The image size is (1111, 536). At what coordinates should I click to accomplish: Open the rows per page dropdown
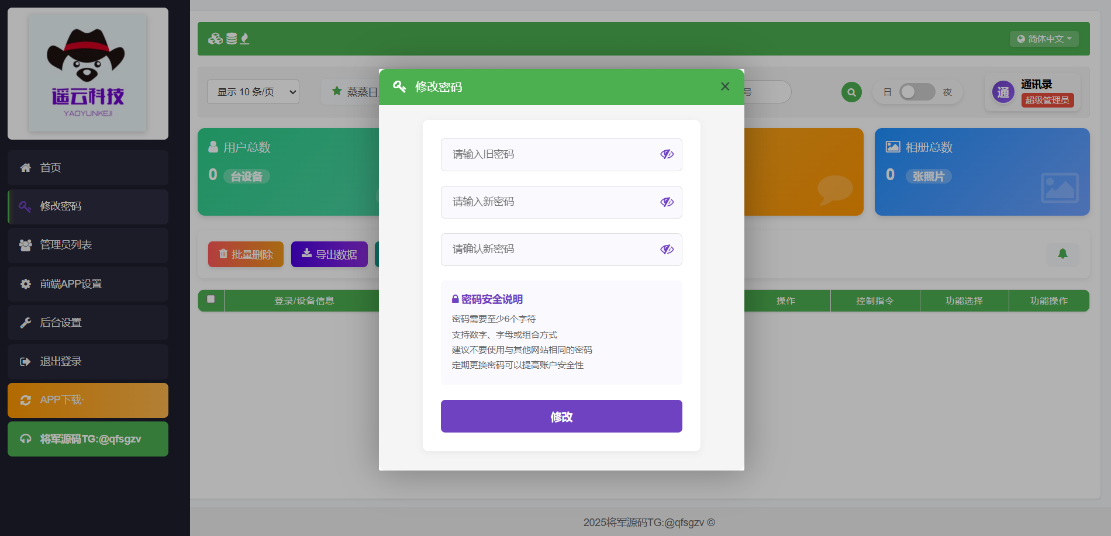coord(253,92)
